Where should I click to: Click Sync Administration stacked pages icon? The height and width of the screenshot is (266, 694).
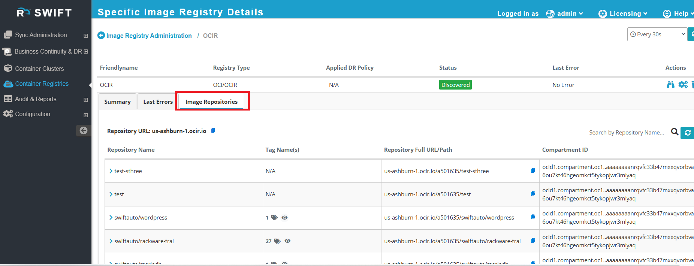click(8, 35)
